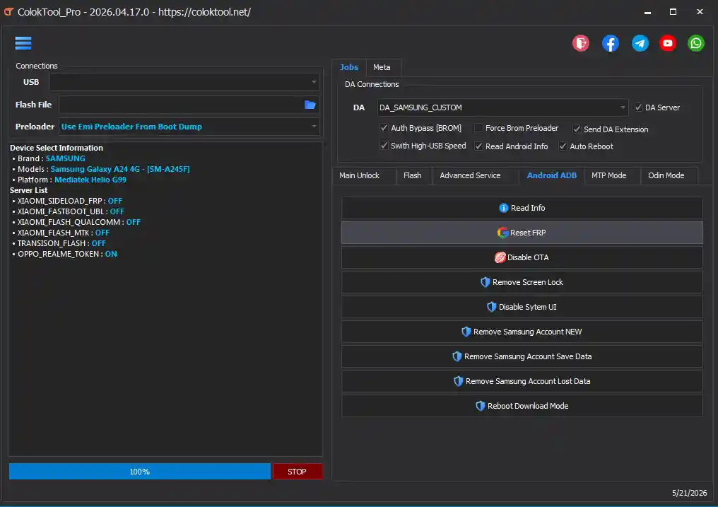Click the SAMSUNG brand value
Viewport: 718px width, 507px height.
[x=66, y=158]
